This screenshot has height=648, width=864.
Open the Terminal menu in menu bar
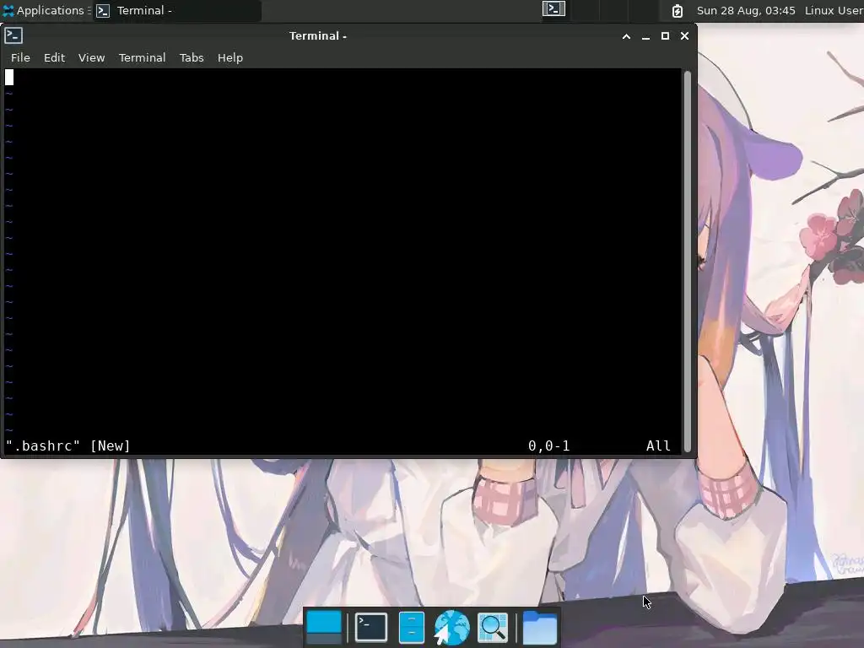142,58
